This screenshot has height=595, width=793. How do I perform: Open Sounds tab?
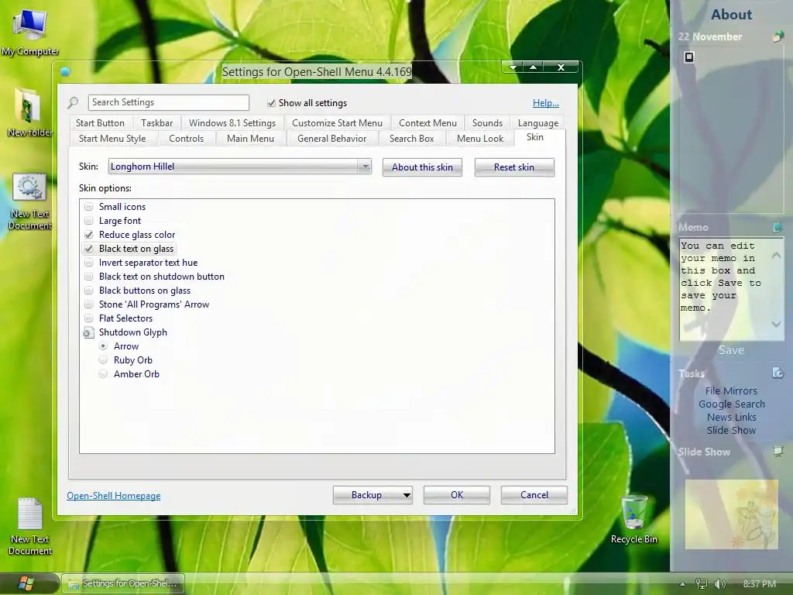point(488,123)
